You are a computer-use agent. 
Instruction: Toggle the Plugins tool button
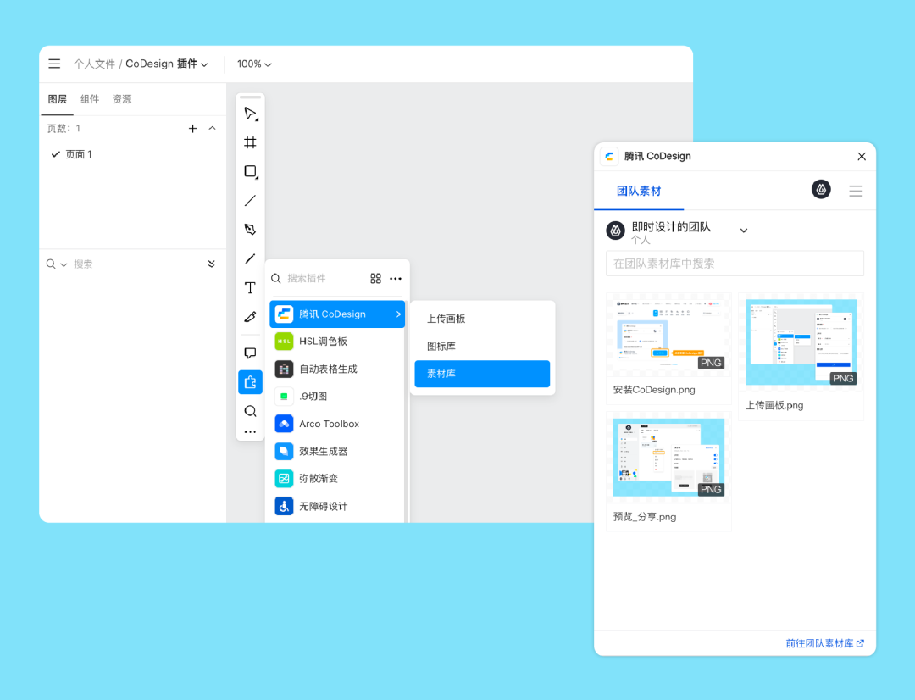(250, 382)
